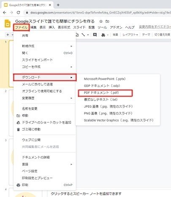171x197 pixels.
Task: Select スライドをインポート
Action: click(x=45, y=60)
